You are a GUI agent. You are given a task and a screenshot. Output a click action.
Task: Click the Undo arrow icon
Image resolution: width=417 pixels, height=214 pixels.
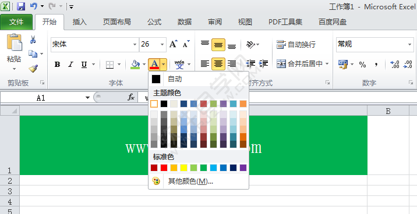(34, 6)
